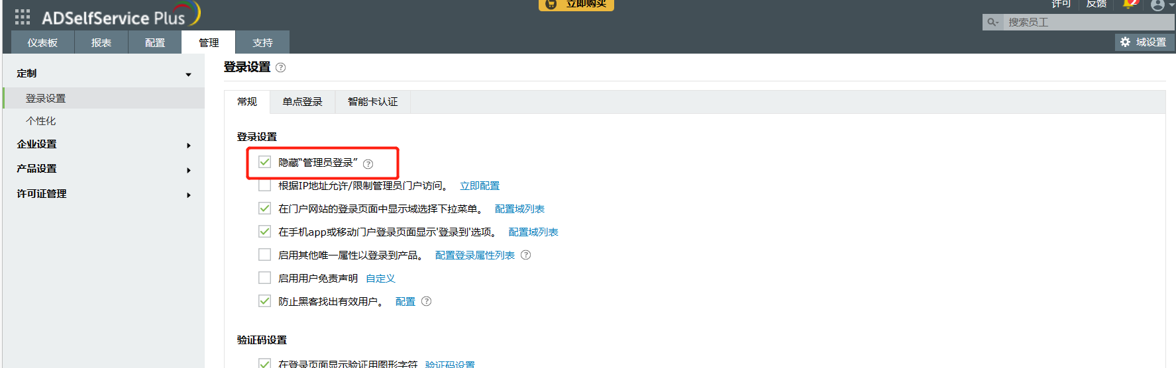Uncheck the 隐藏"管理员登录" checkbox
This screenshot has width=1176, height=368.
[265, 162]
